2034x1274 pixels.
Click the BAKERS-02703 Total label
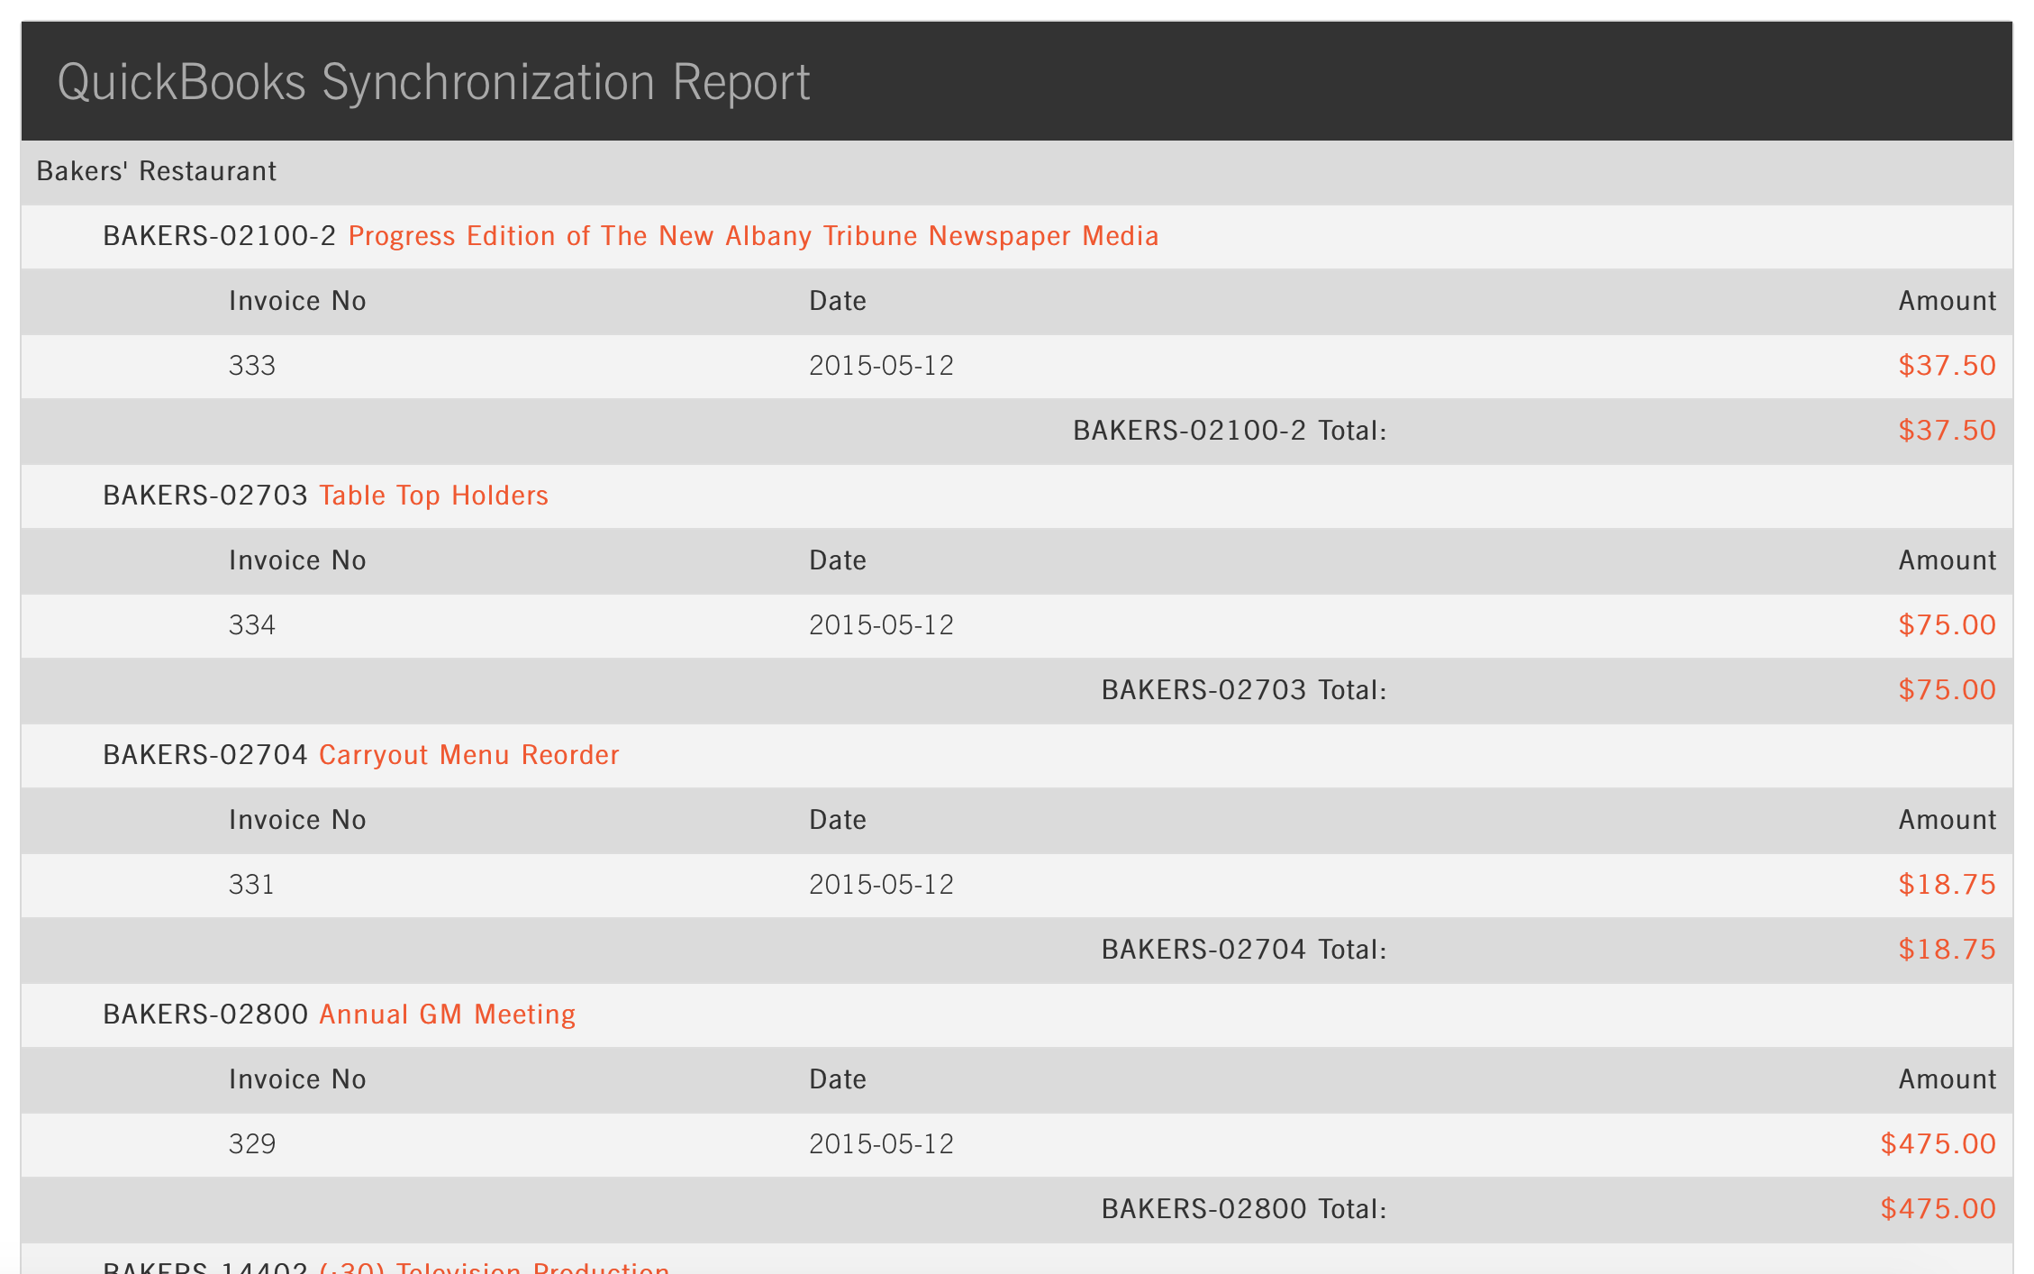[1244, 690]
